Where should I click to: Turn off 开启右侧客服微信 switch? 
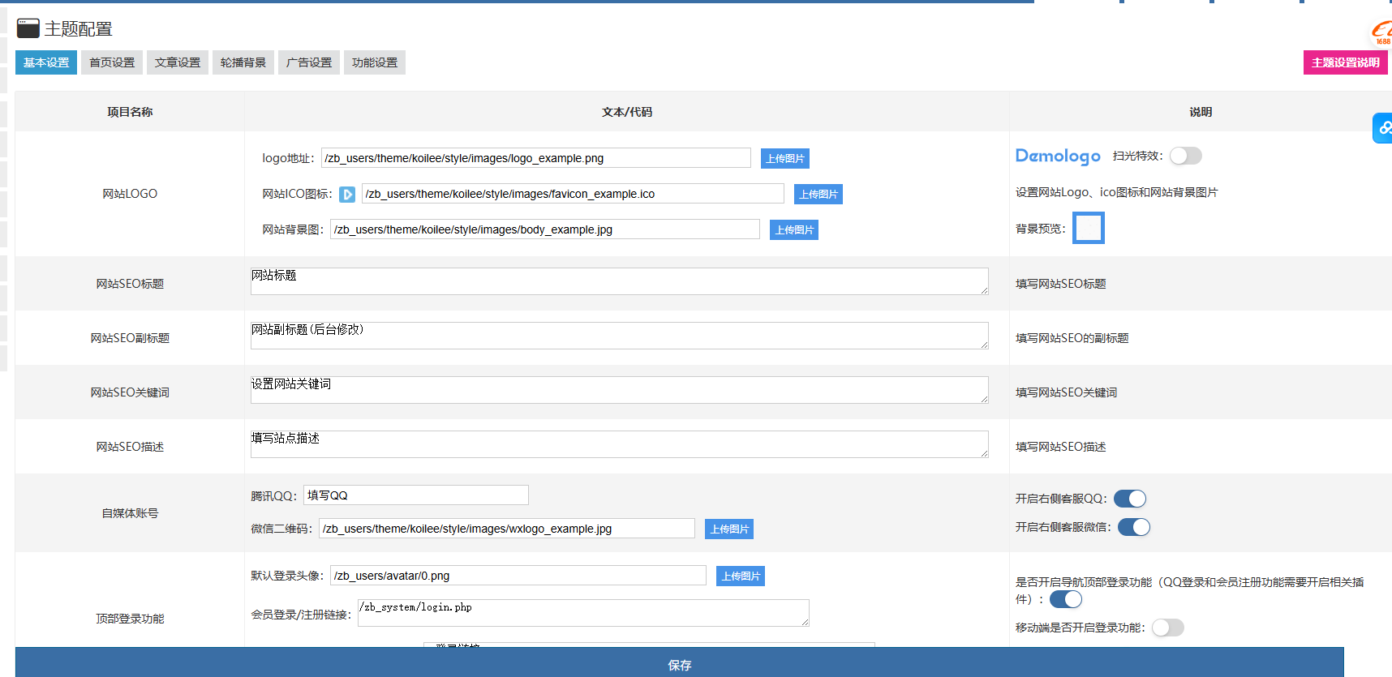1133,527
